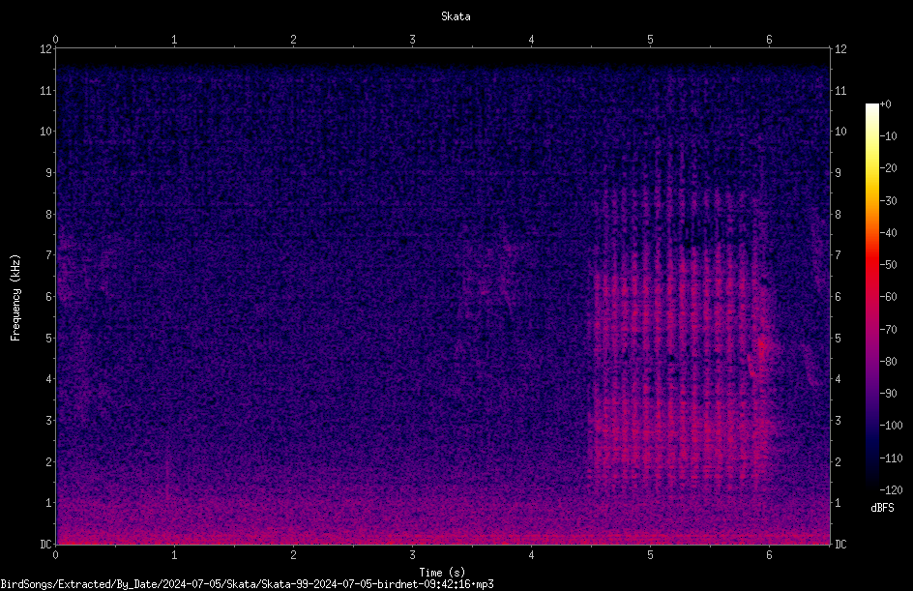Click the '2' tick label on the bottom time axis
This screenshot has height=591, width=913.
point(293,555)
